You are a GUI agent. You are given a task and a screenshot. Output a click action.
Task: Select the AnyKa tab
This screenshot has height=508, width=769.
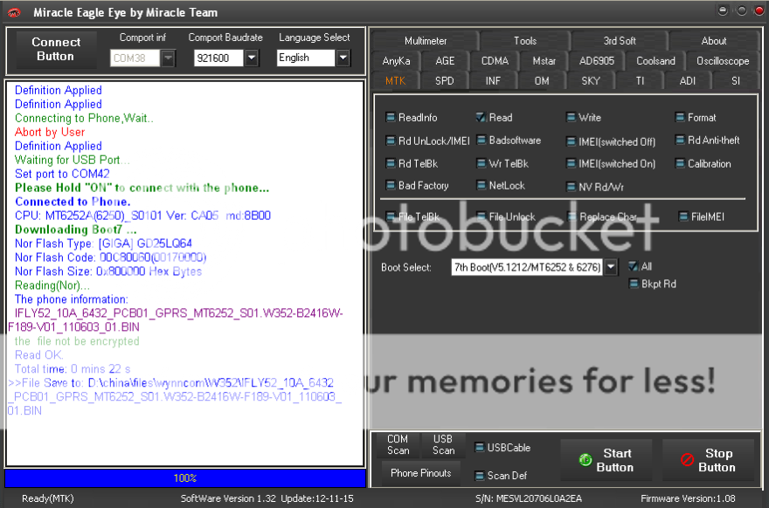(x=396, y=61)
